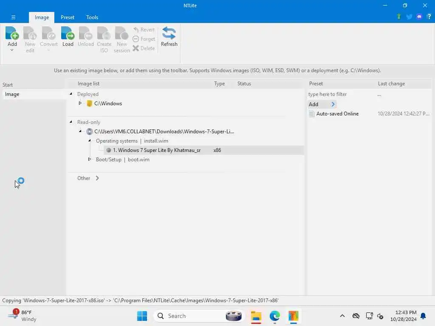
Task: Select the Boot/Setup | boot.wim row
Action: tap(123, 160)
